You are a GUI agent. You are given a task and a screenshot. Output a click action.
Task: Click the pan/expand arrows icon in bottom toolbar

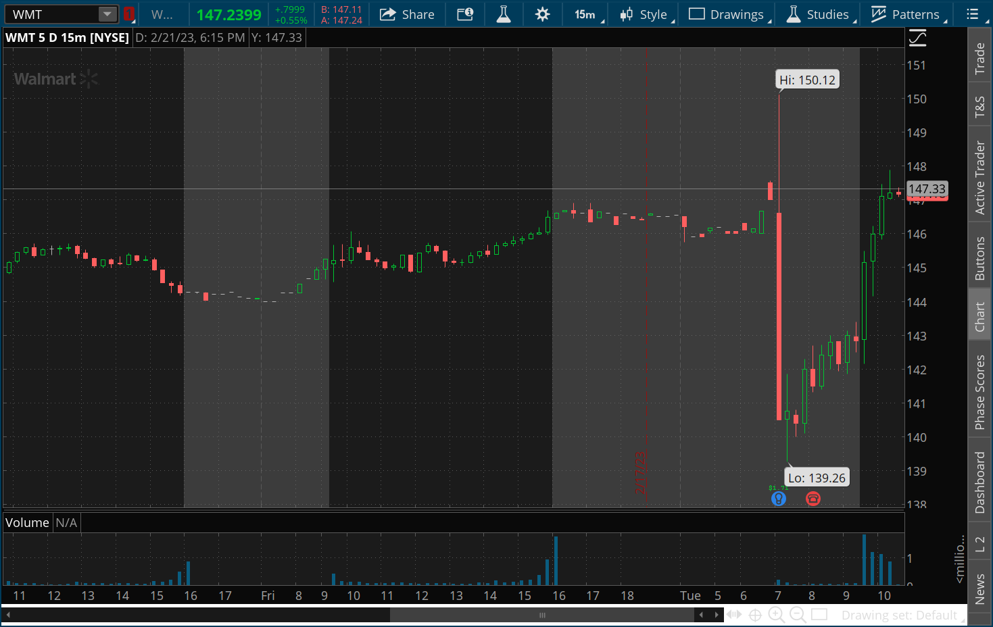734,615
